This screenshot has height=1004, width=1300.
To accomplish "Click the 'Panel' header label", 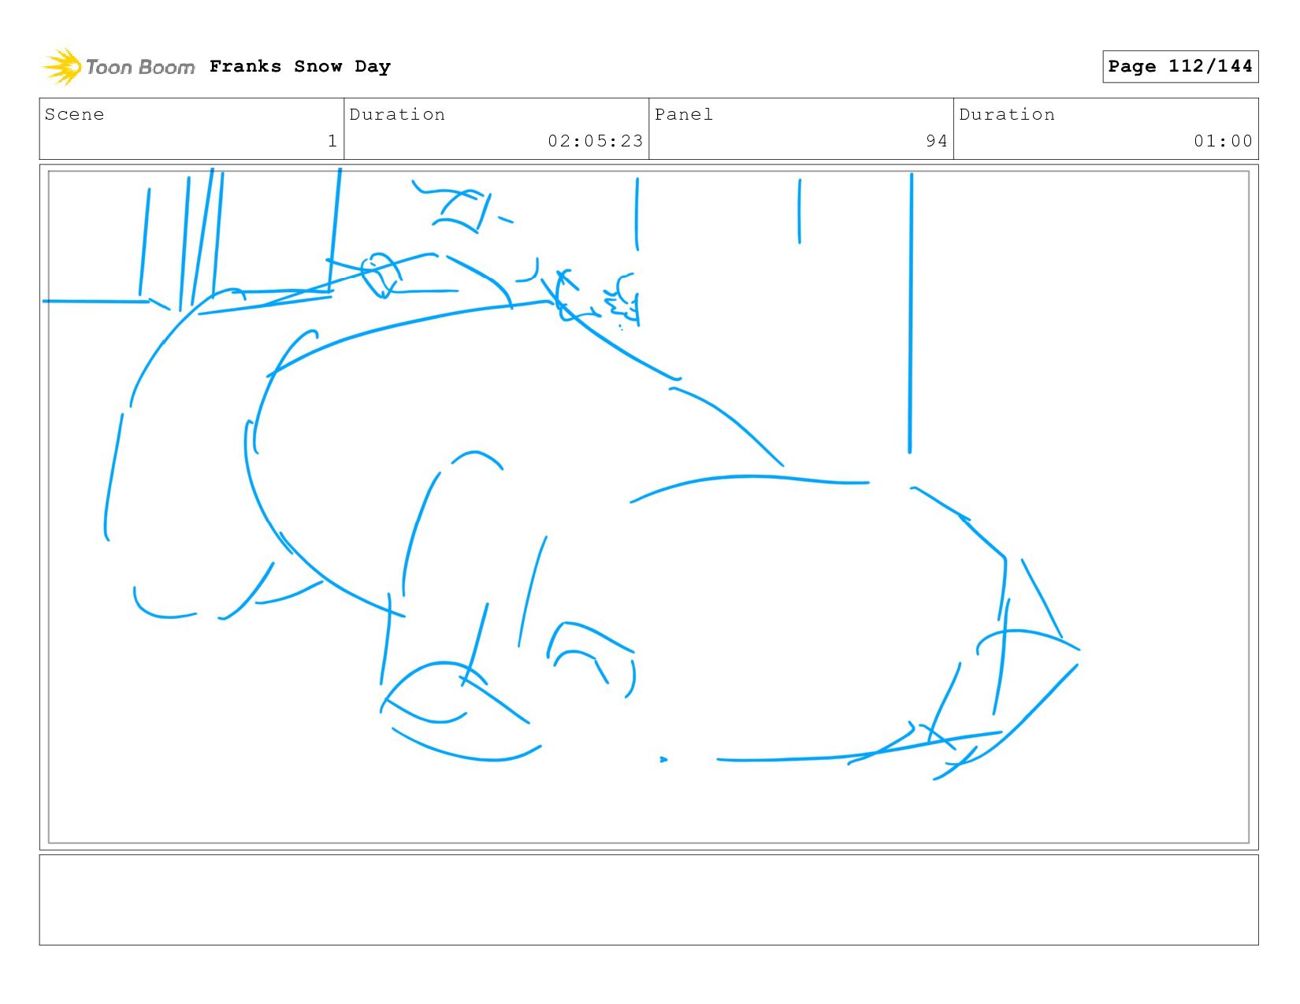I will (684, 114).
